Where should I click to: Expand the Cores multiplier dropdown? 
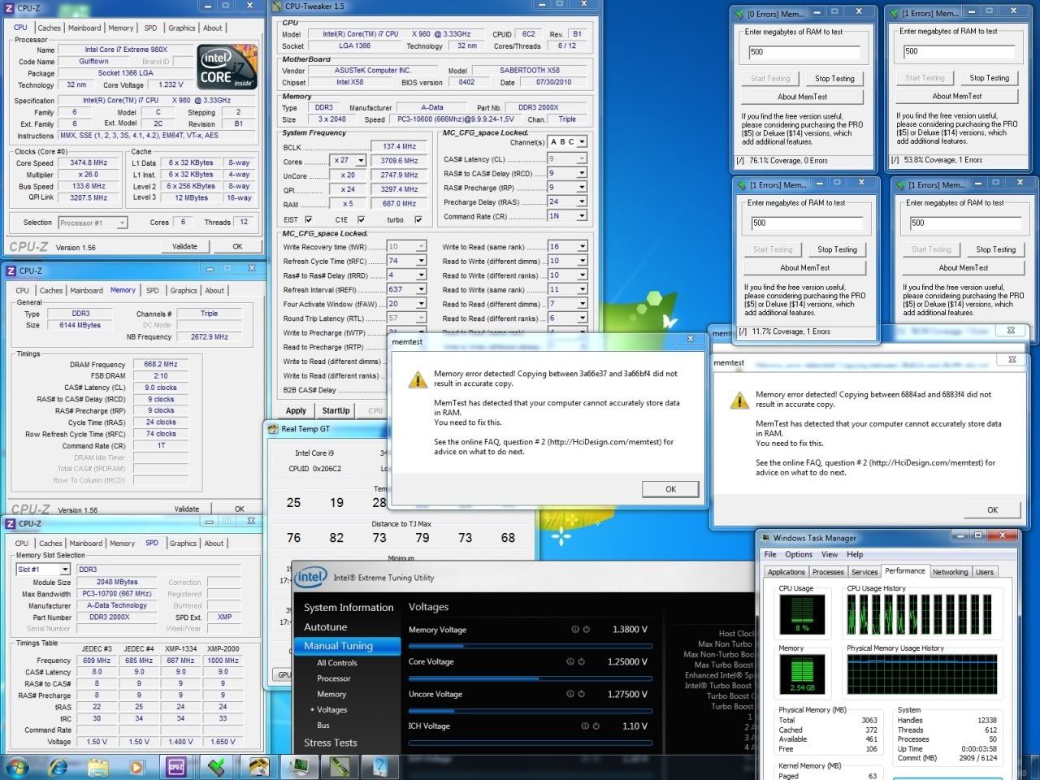359,161
